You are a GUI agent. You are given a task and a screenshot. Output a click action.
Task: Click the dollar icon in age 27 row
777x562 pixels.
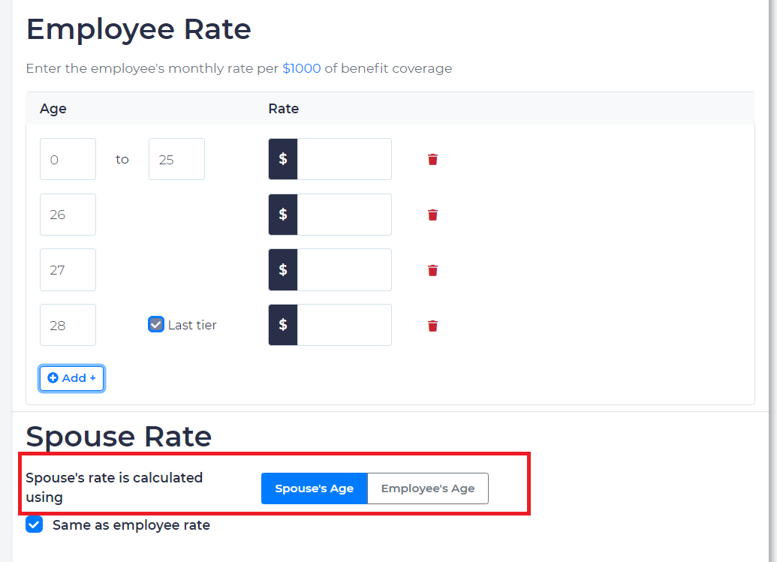pyautogui.click(x=283, y=270)
